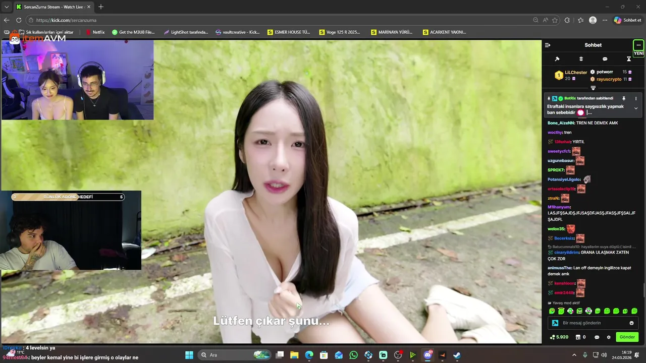Open the shop icon next to 0
The image size is (646, 363).
pos(578,337)
